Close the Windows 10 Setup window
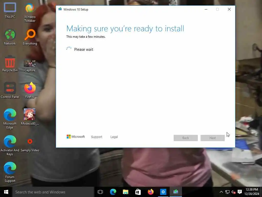This screenshot has width=262, height=197. [x=229, y=9]
